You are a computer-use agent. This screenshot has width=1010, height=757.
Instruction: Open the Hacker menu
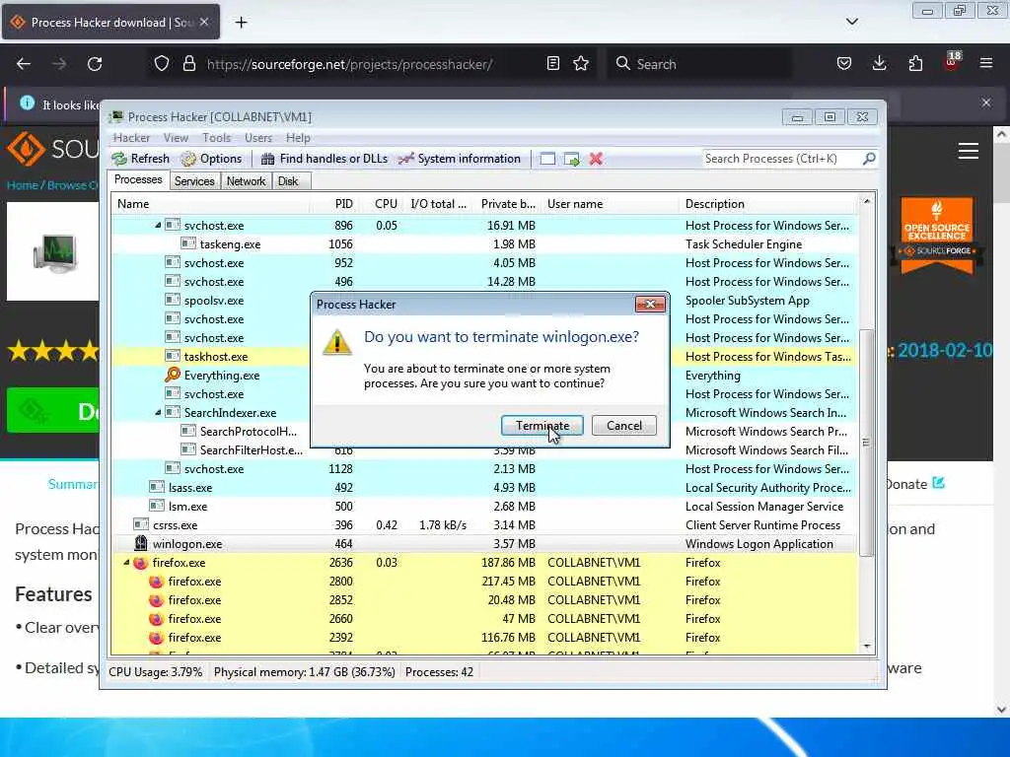pyautogui.click(x=131, y=138)
